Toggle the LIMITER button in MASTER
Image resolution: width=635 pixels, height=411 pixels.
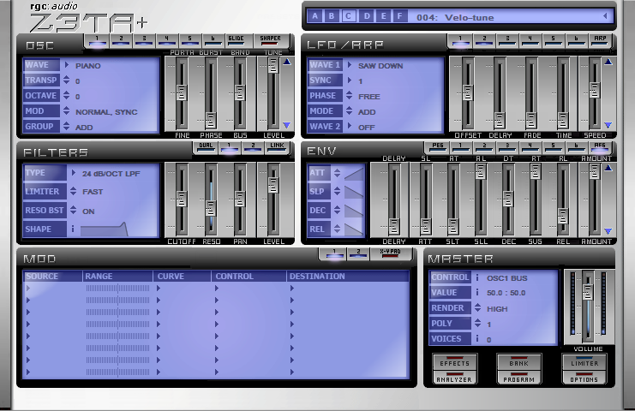point(584,361)
